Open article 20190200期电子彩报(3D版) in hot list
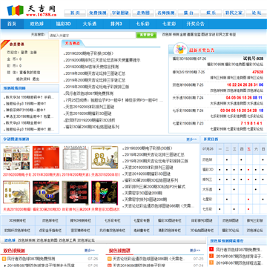 click(x=90, y=53)
